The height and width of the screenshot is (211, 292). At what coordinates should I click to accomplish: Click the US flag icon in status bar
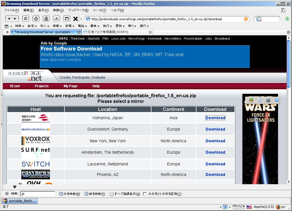(x=249, y=207)
